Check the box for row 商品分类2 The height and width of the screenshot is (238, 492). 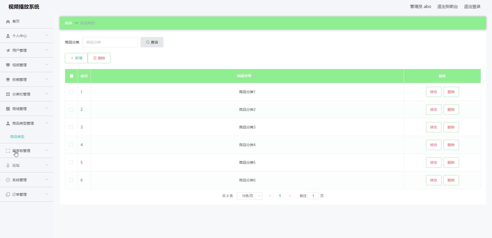[71, 110]
